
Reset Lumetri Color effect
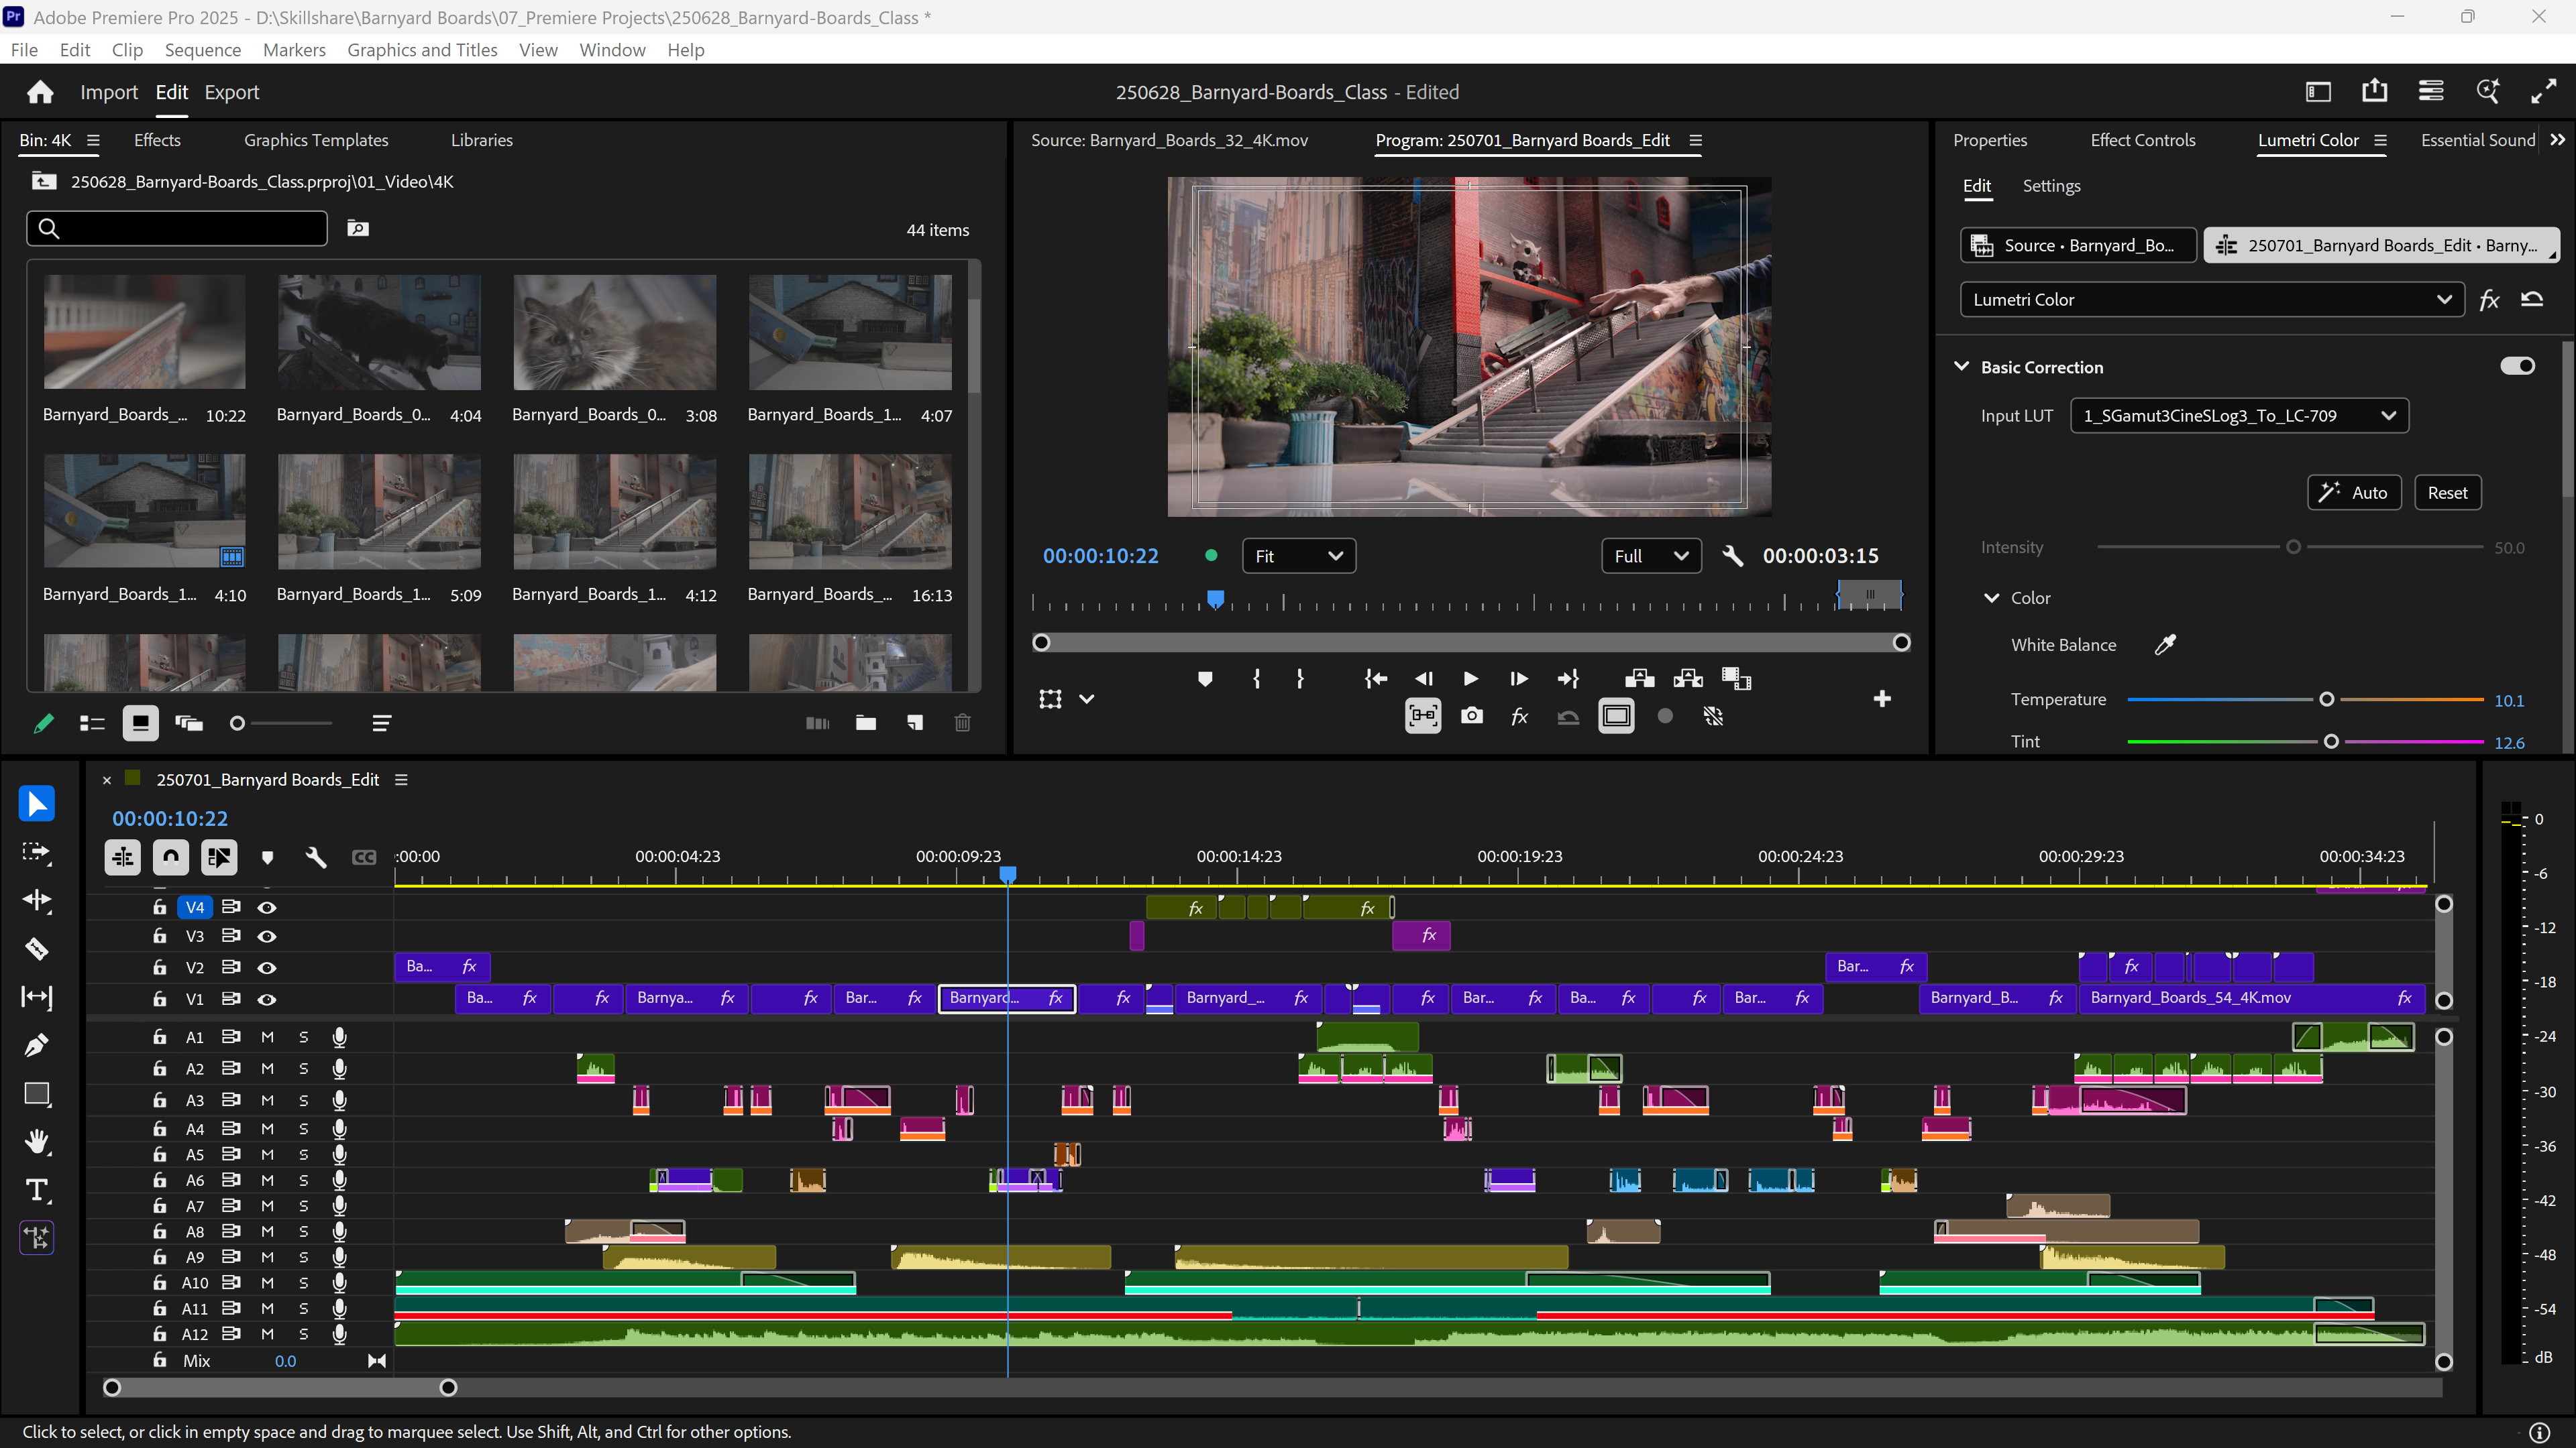pos(2532,300)
